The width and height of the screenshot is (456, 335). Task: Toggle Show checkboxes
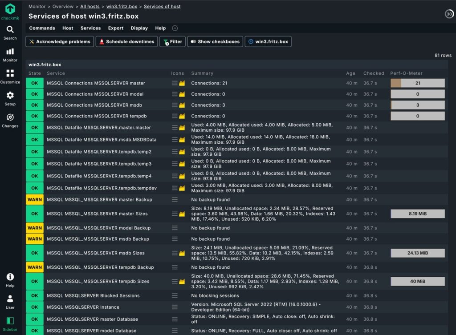[215, 41]
